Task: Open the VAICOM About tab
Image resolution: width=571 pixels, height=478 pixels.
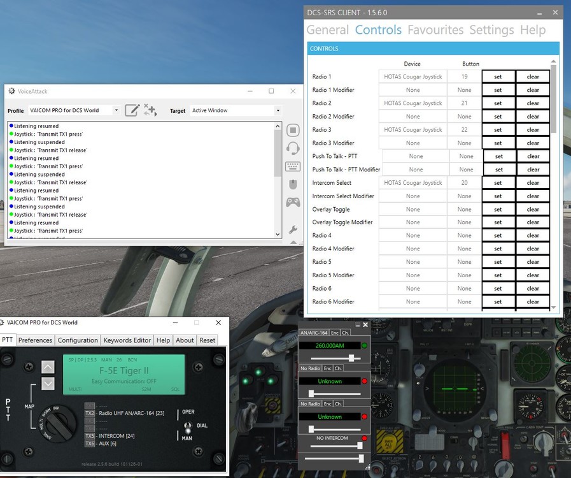Action: pos(185,340)
